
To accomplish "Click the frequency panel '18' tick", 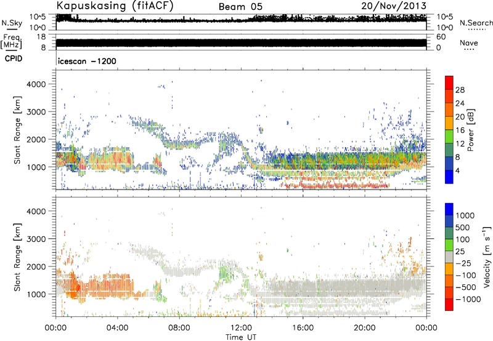I will pos(41,37).
